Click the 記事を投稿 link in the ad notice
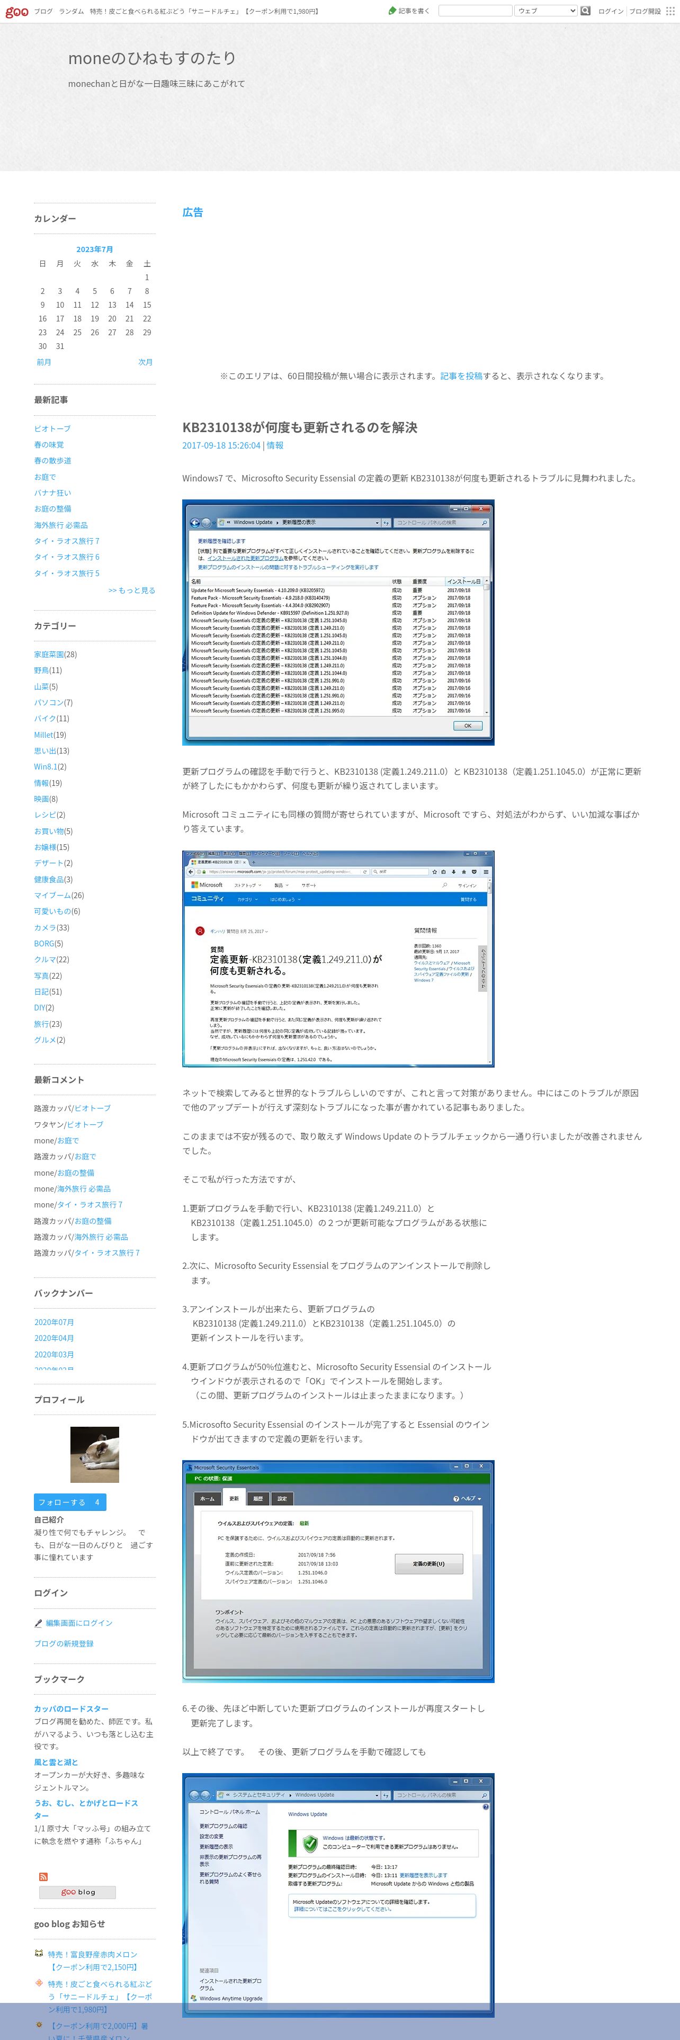This screenshot has height=2040, width=680. click(461, 376)
